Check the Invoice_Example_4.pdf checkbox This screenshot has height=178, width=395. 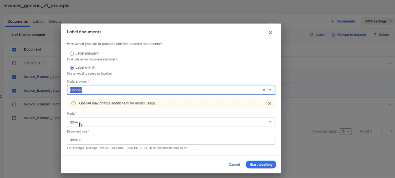click(x=14, y=104)
